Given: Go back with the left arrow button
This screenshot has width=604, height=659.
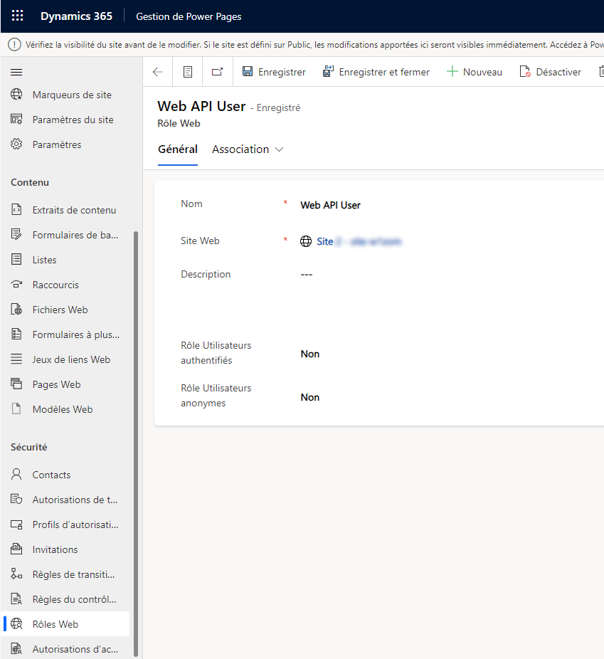Looking at the screenshot, I should (158, 72).
